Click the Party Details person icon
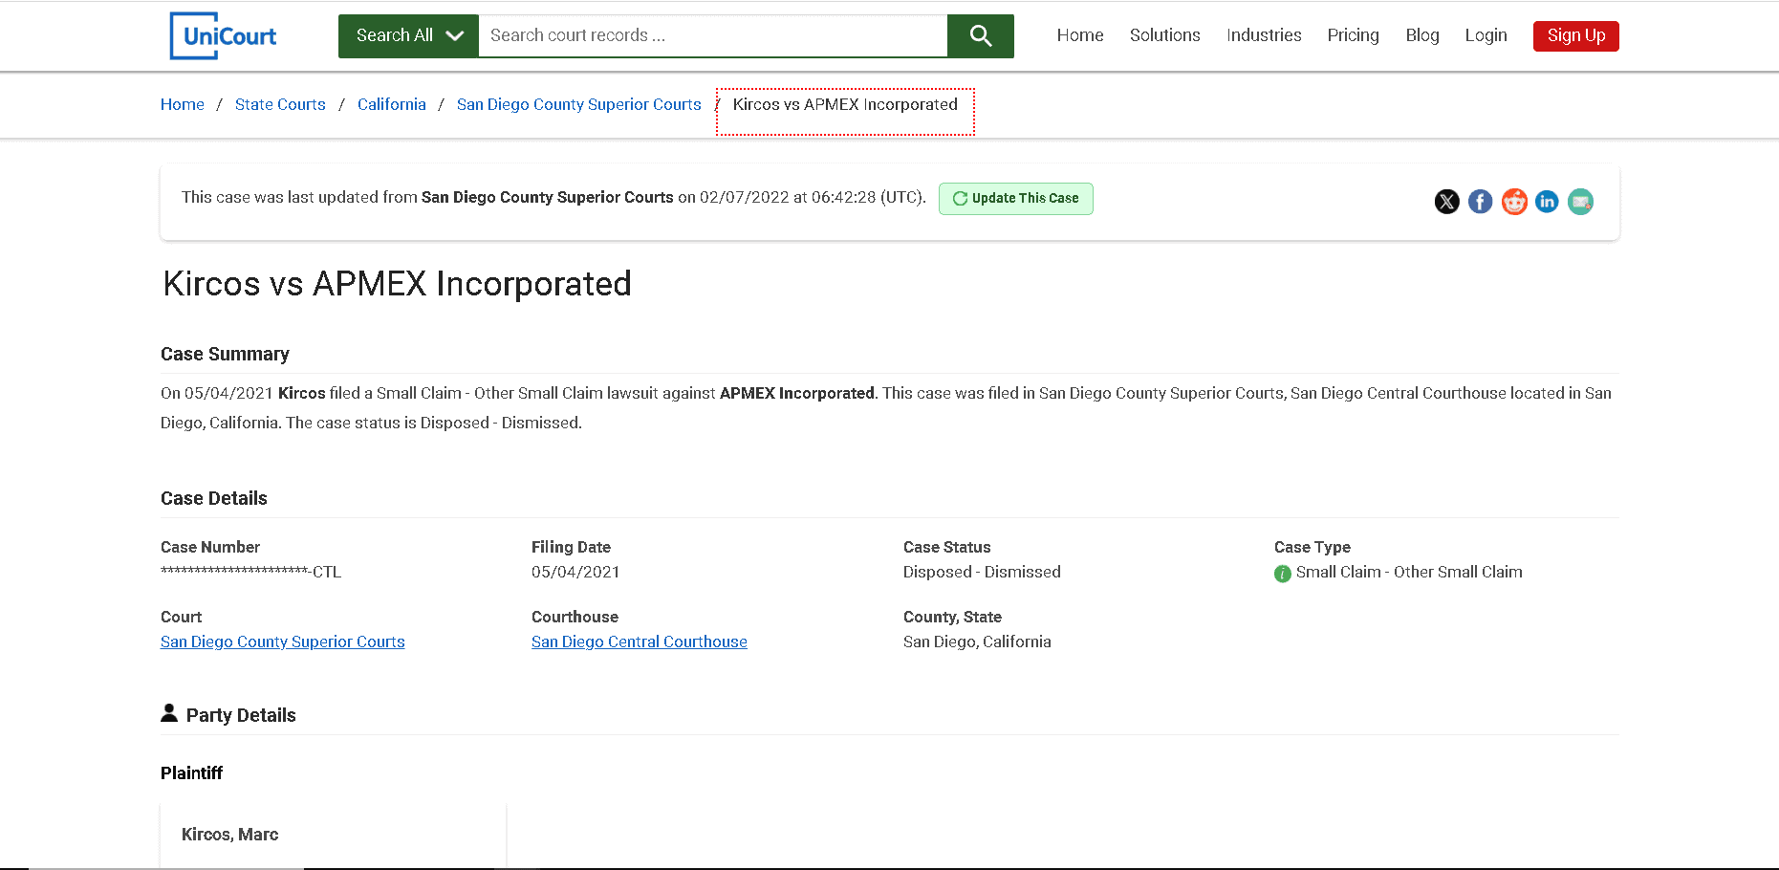Viewport: 1779px width, 870px height. [169, 713]
